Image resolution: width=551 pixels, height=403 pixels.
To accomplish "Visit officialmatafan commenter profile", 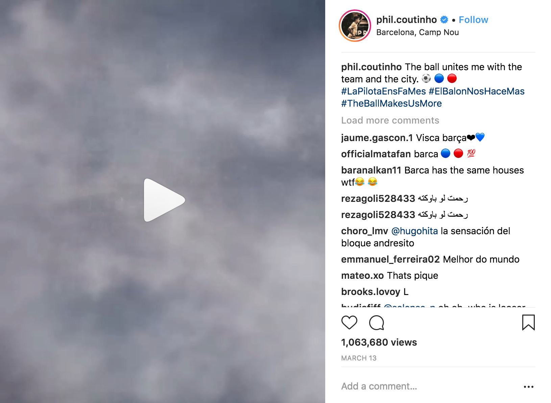I will click(376, 154).
